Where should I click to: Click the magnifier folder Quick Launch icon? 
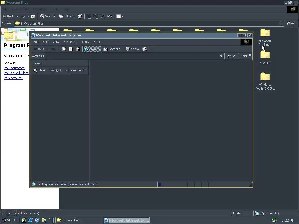[44, 220]
